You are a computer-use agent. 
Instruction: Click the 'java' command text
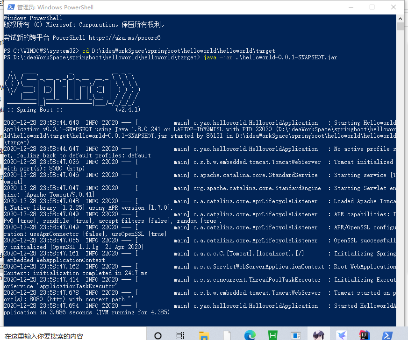(x=210, y=57)
